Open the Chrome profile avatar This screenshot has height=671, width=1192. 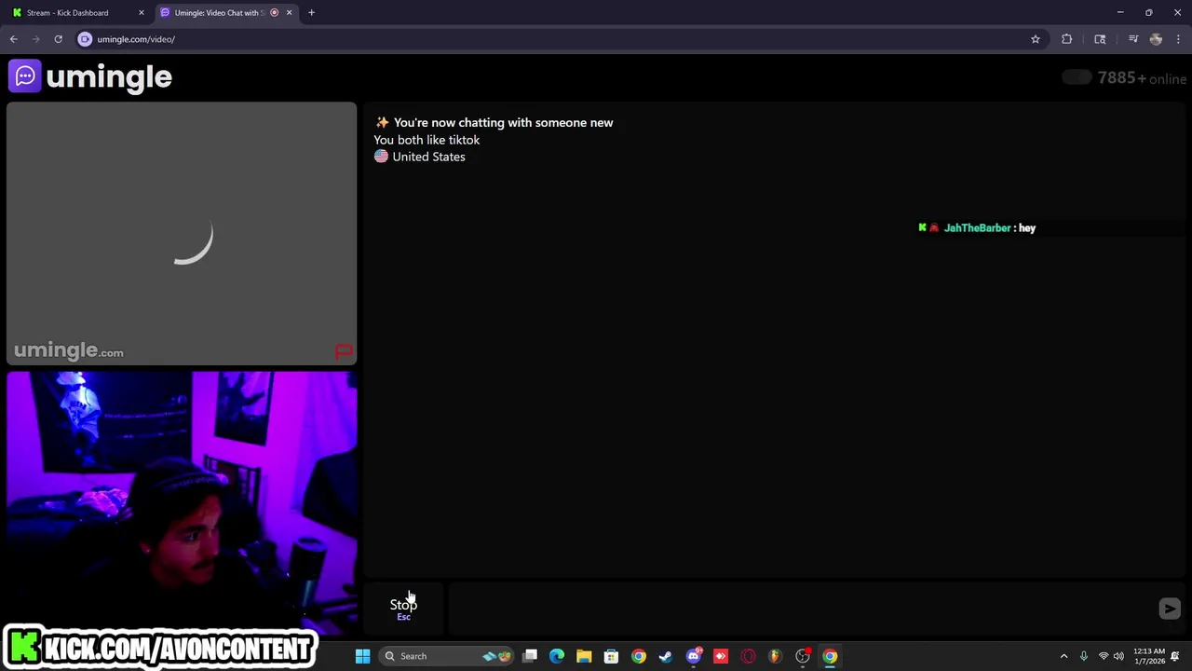[1156, 39]
